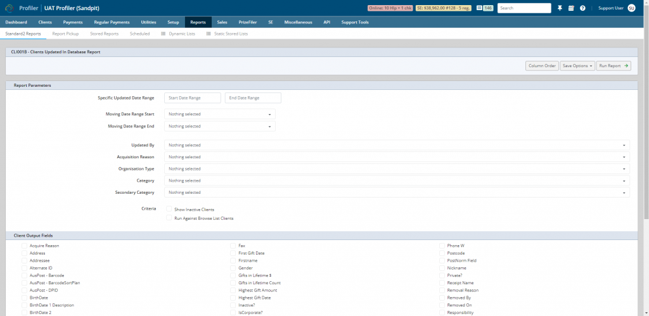Tick the Receipt Name checkbox
The height and width of the screenshot is (316, 649).
pyautogui.click(x=442, y=283)
